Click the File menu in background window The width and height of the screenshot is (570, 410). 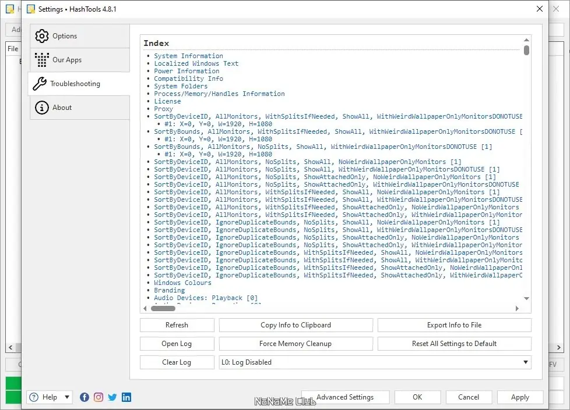(13, 49)
